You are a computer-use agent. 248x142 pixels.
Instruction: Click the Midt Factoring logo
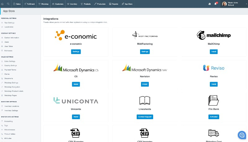145,35
